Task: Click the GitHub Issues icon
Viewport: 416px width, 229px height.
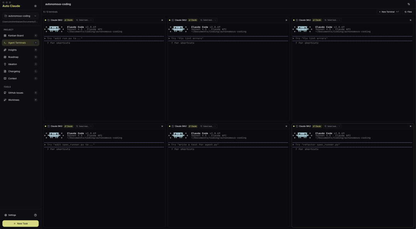Action: (x=5, y=93)
